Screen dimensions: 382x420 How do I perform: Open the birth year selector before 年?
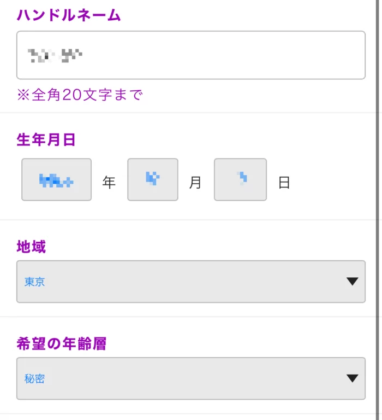(56, 179)
